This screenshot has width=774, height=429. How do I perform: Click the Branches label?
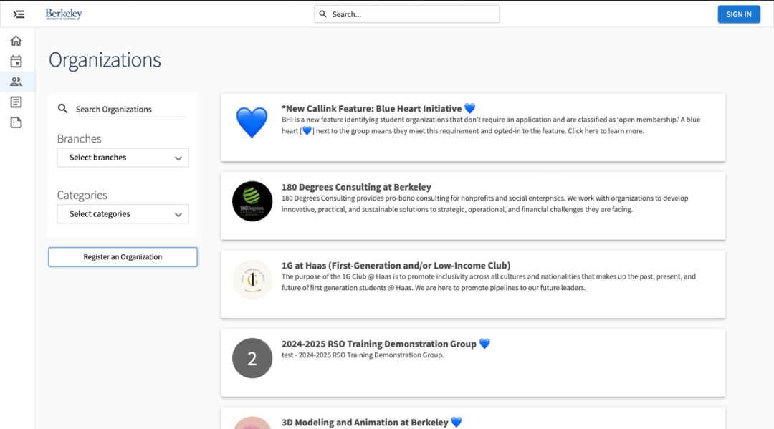[79, 138]
